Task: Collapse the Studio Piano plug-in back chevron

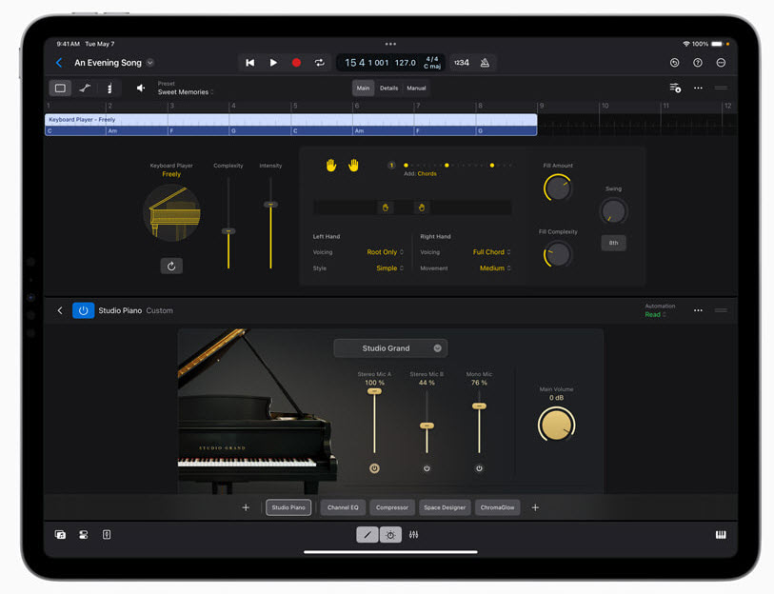Action: pos(60,310)
